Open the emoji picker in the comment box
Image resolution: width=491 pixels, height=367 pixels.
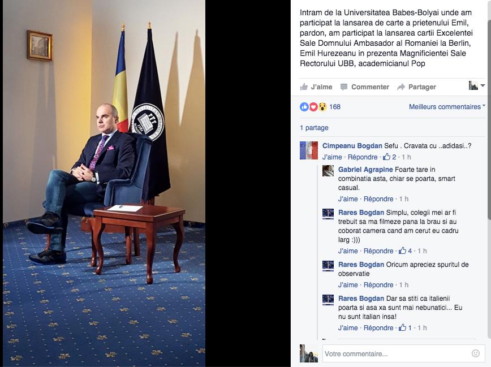pos(475,353)
